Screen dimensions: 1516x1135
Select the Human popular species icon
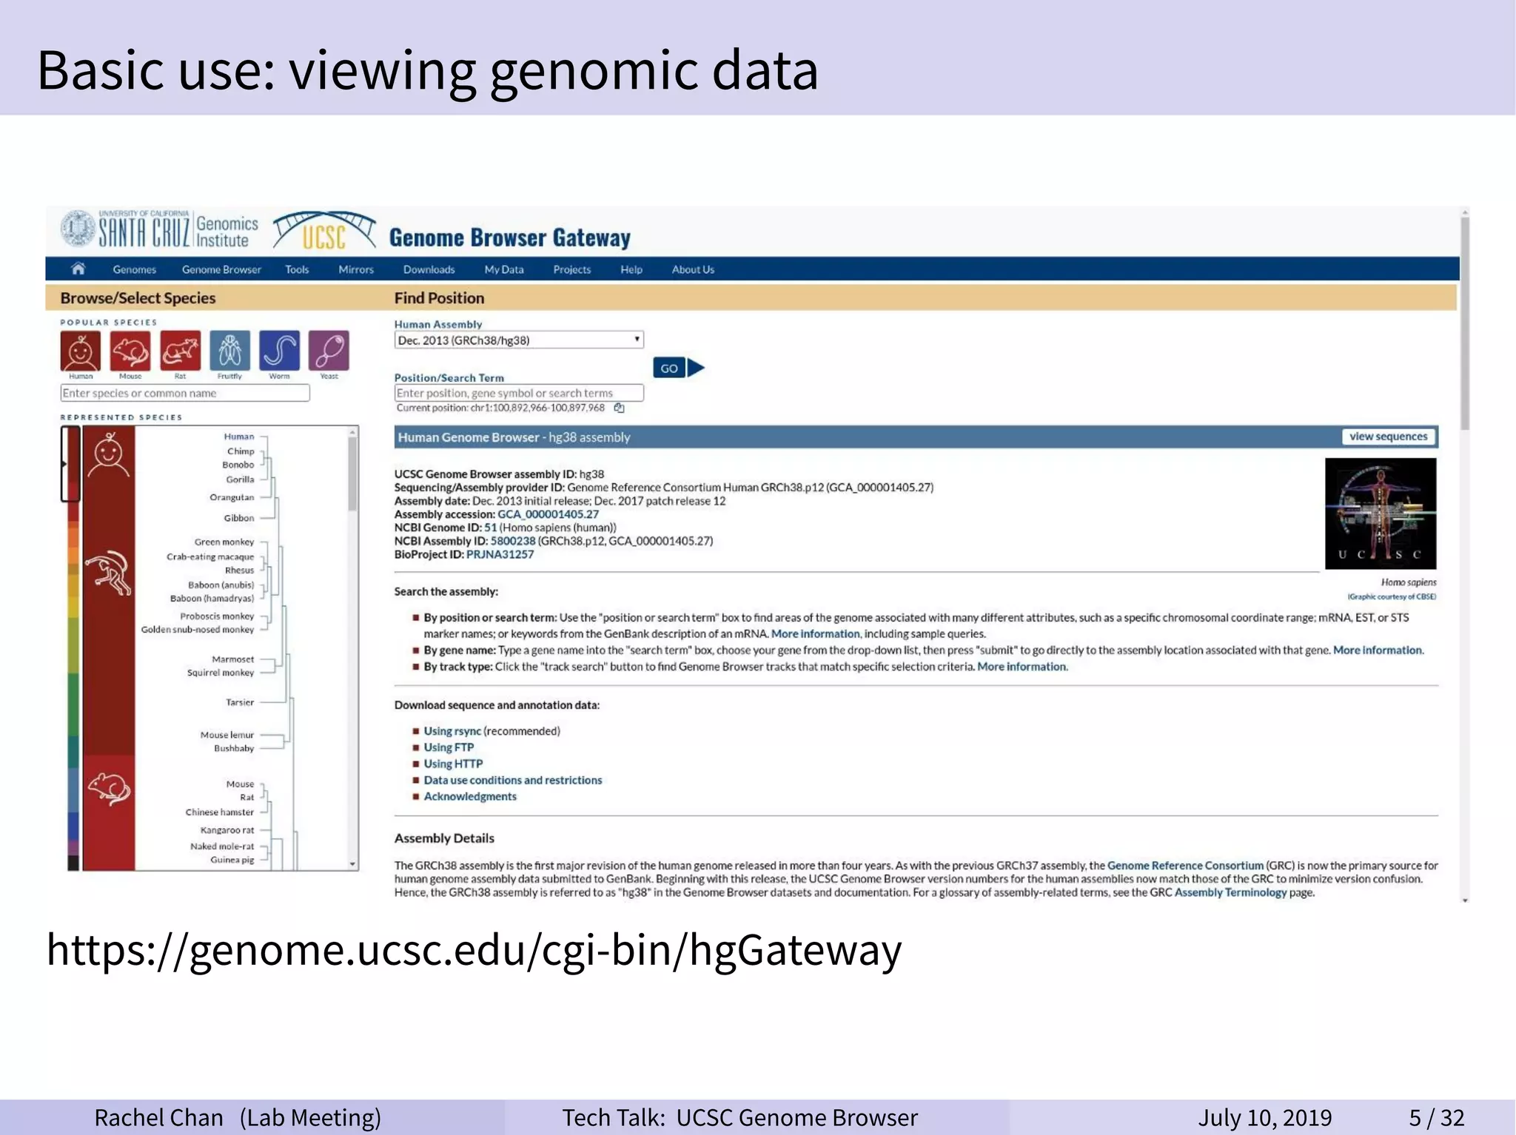(80, 351)
